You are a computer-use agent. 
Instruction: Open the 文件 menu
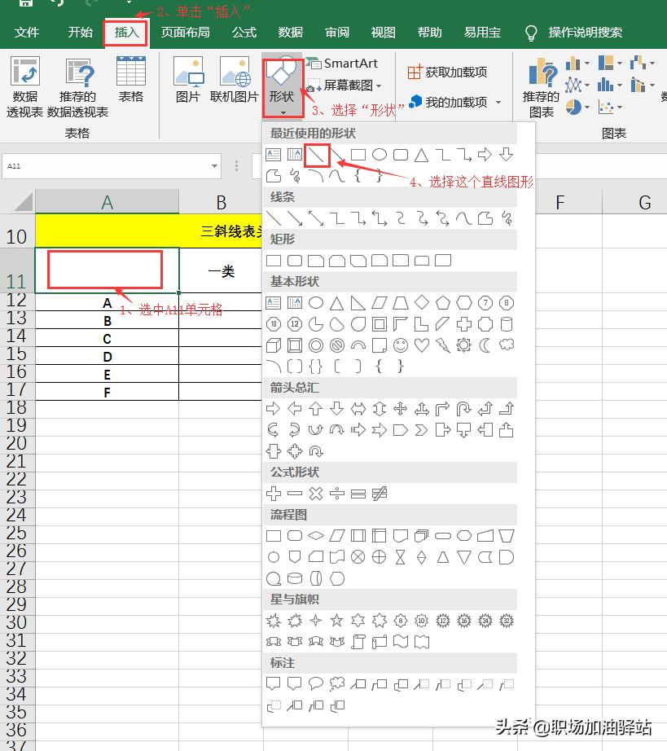(29, 33)
